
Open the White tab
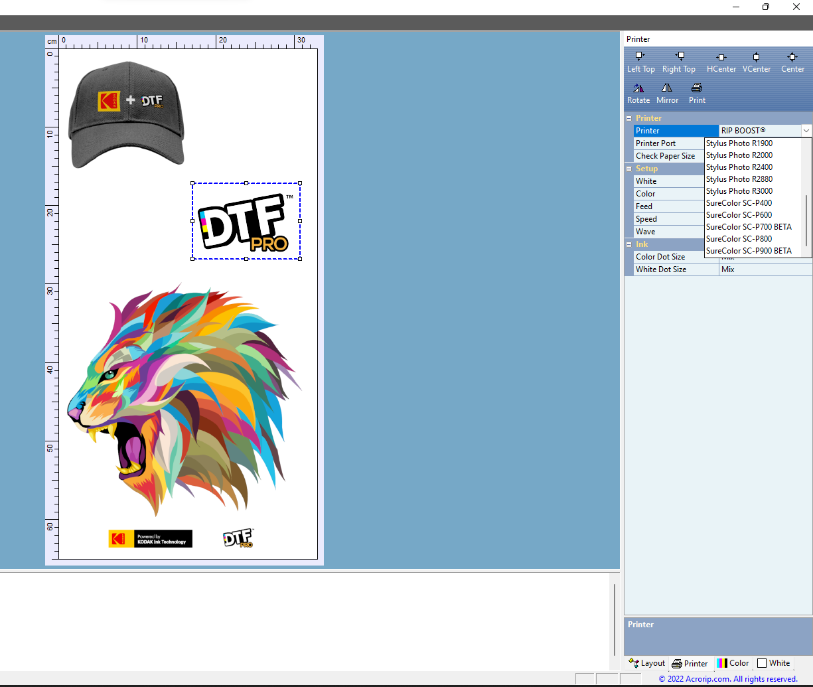(x=774, y=663)
